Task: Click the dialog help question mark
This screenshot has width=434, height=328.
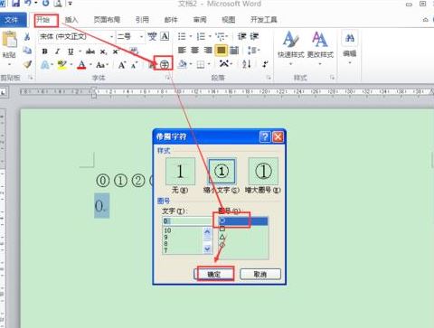Action: click(x=265, y=137)
